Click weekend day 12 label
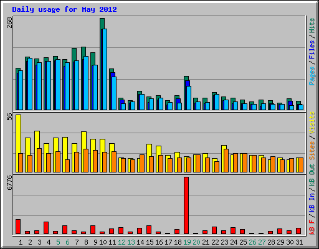This screenshot has height=249, width=319. pos(121,242)
